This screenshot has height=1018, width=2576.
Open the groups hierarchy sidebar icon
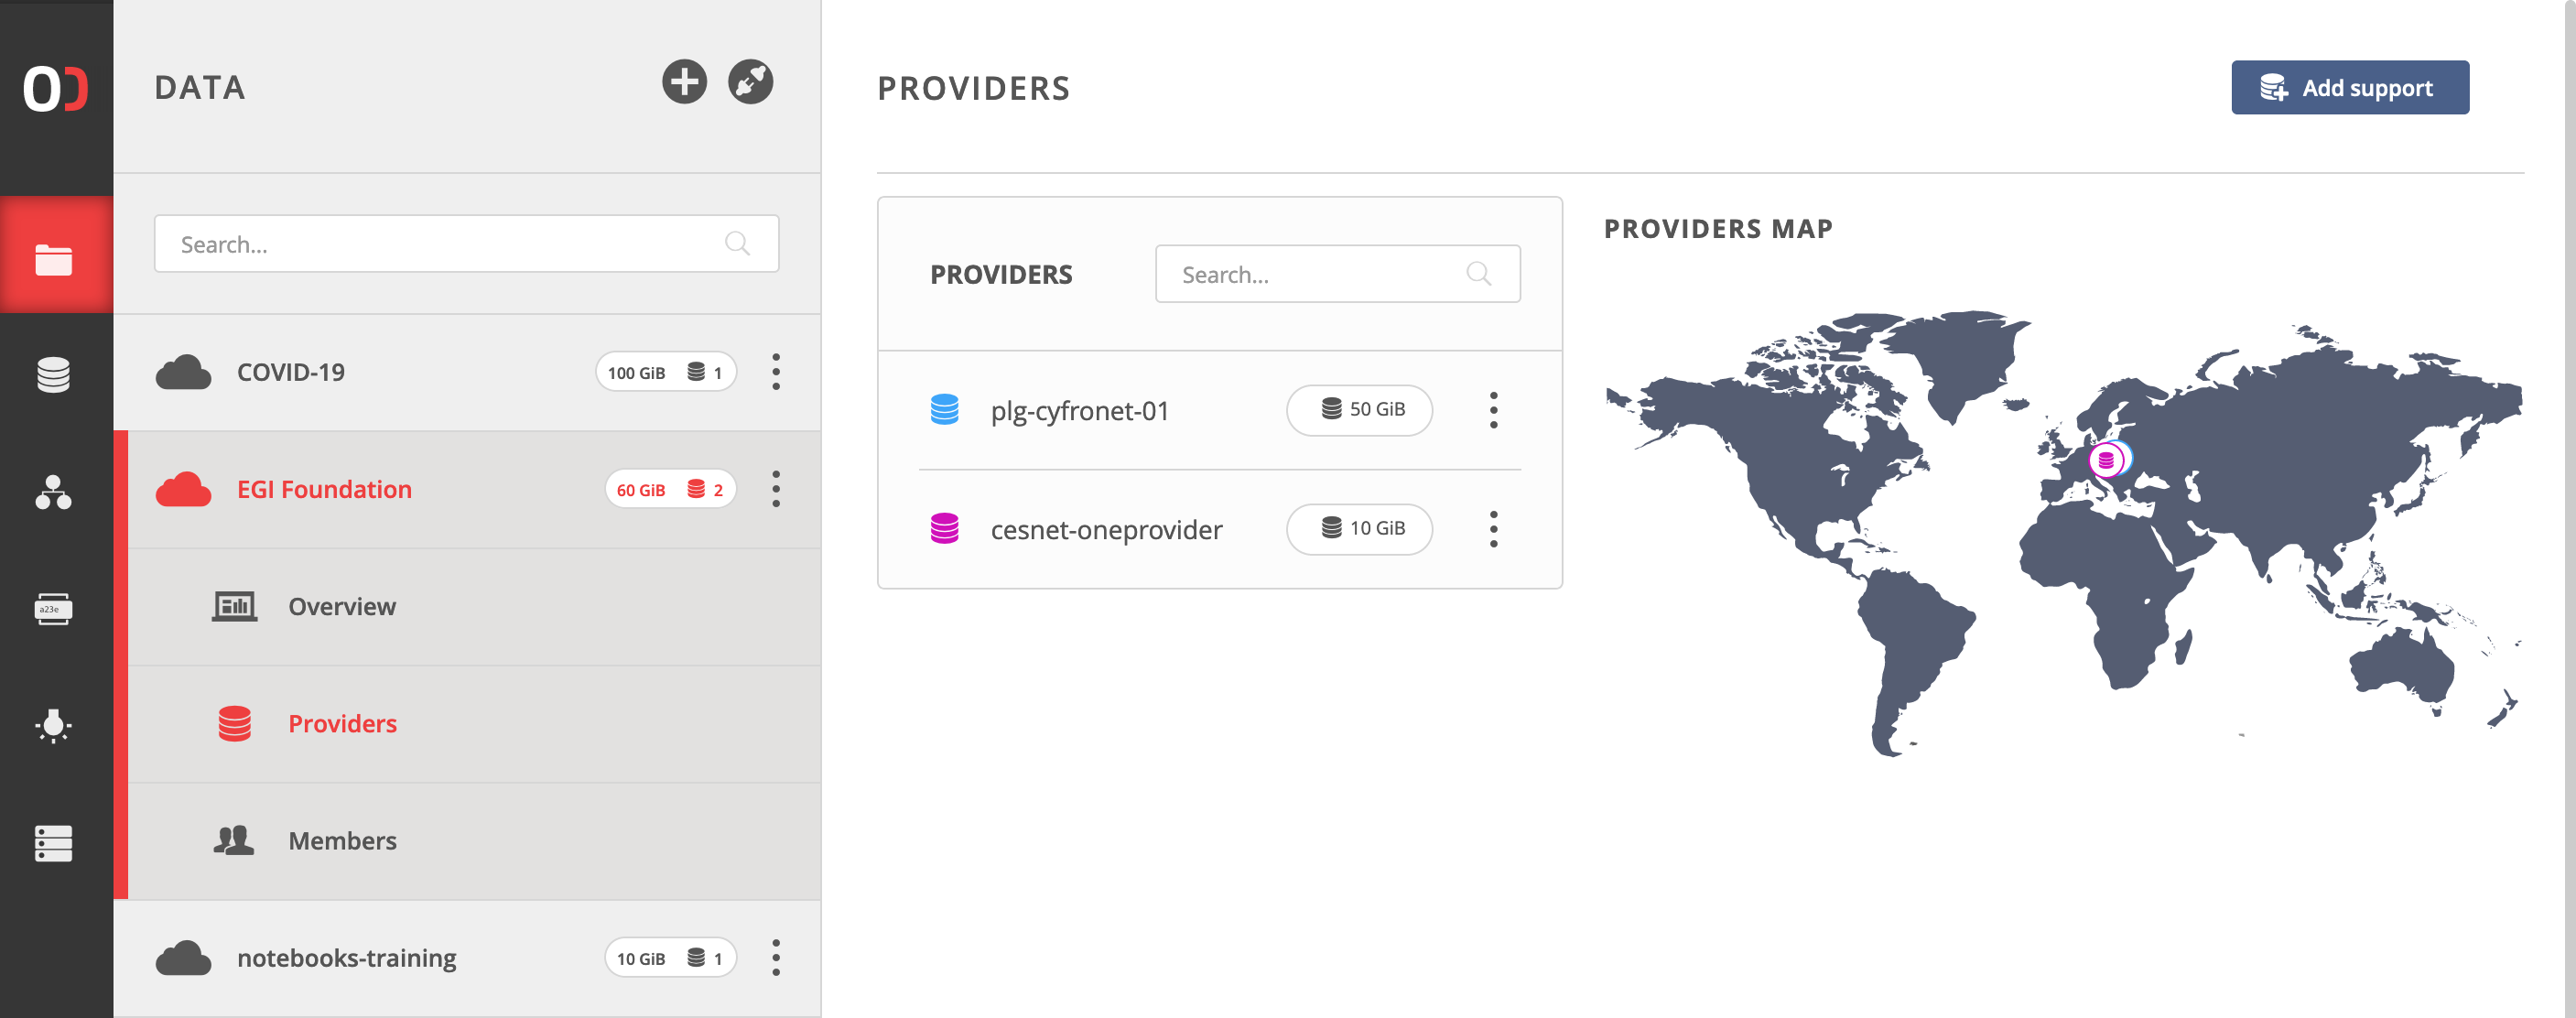54,492
